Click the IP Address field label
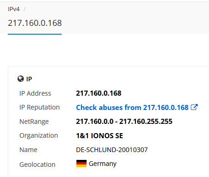 (35, 93)
